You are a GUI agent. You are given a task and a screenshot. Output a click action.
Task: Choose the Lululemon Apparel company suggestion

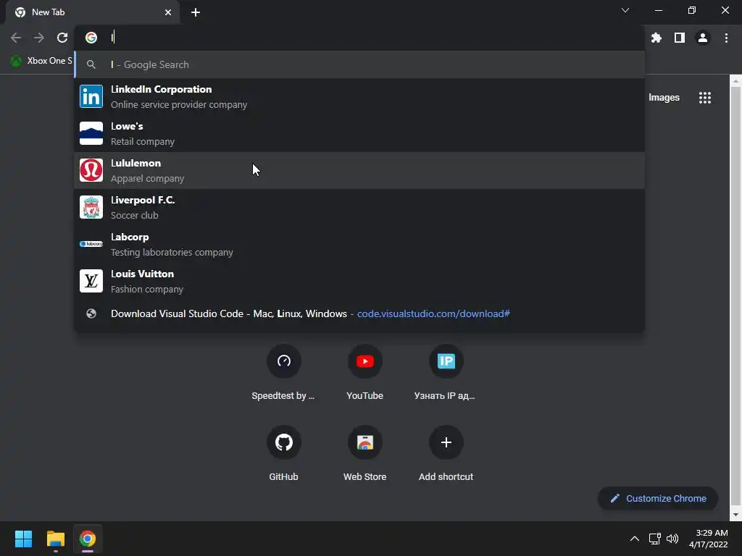click(x=359, y=170)
